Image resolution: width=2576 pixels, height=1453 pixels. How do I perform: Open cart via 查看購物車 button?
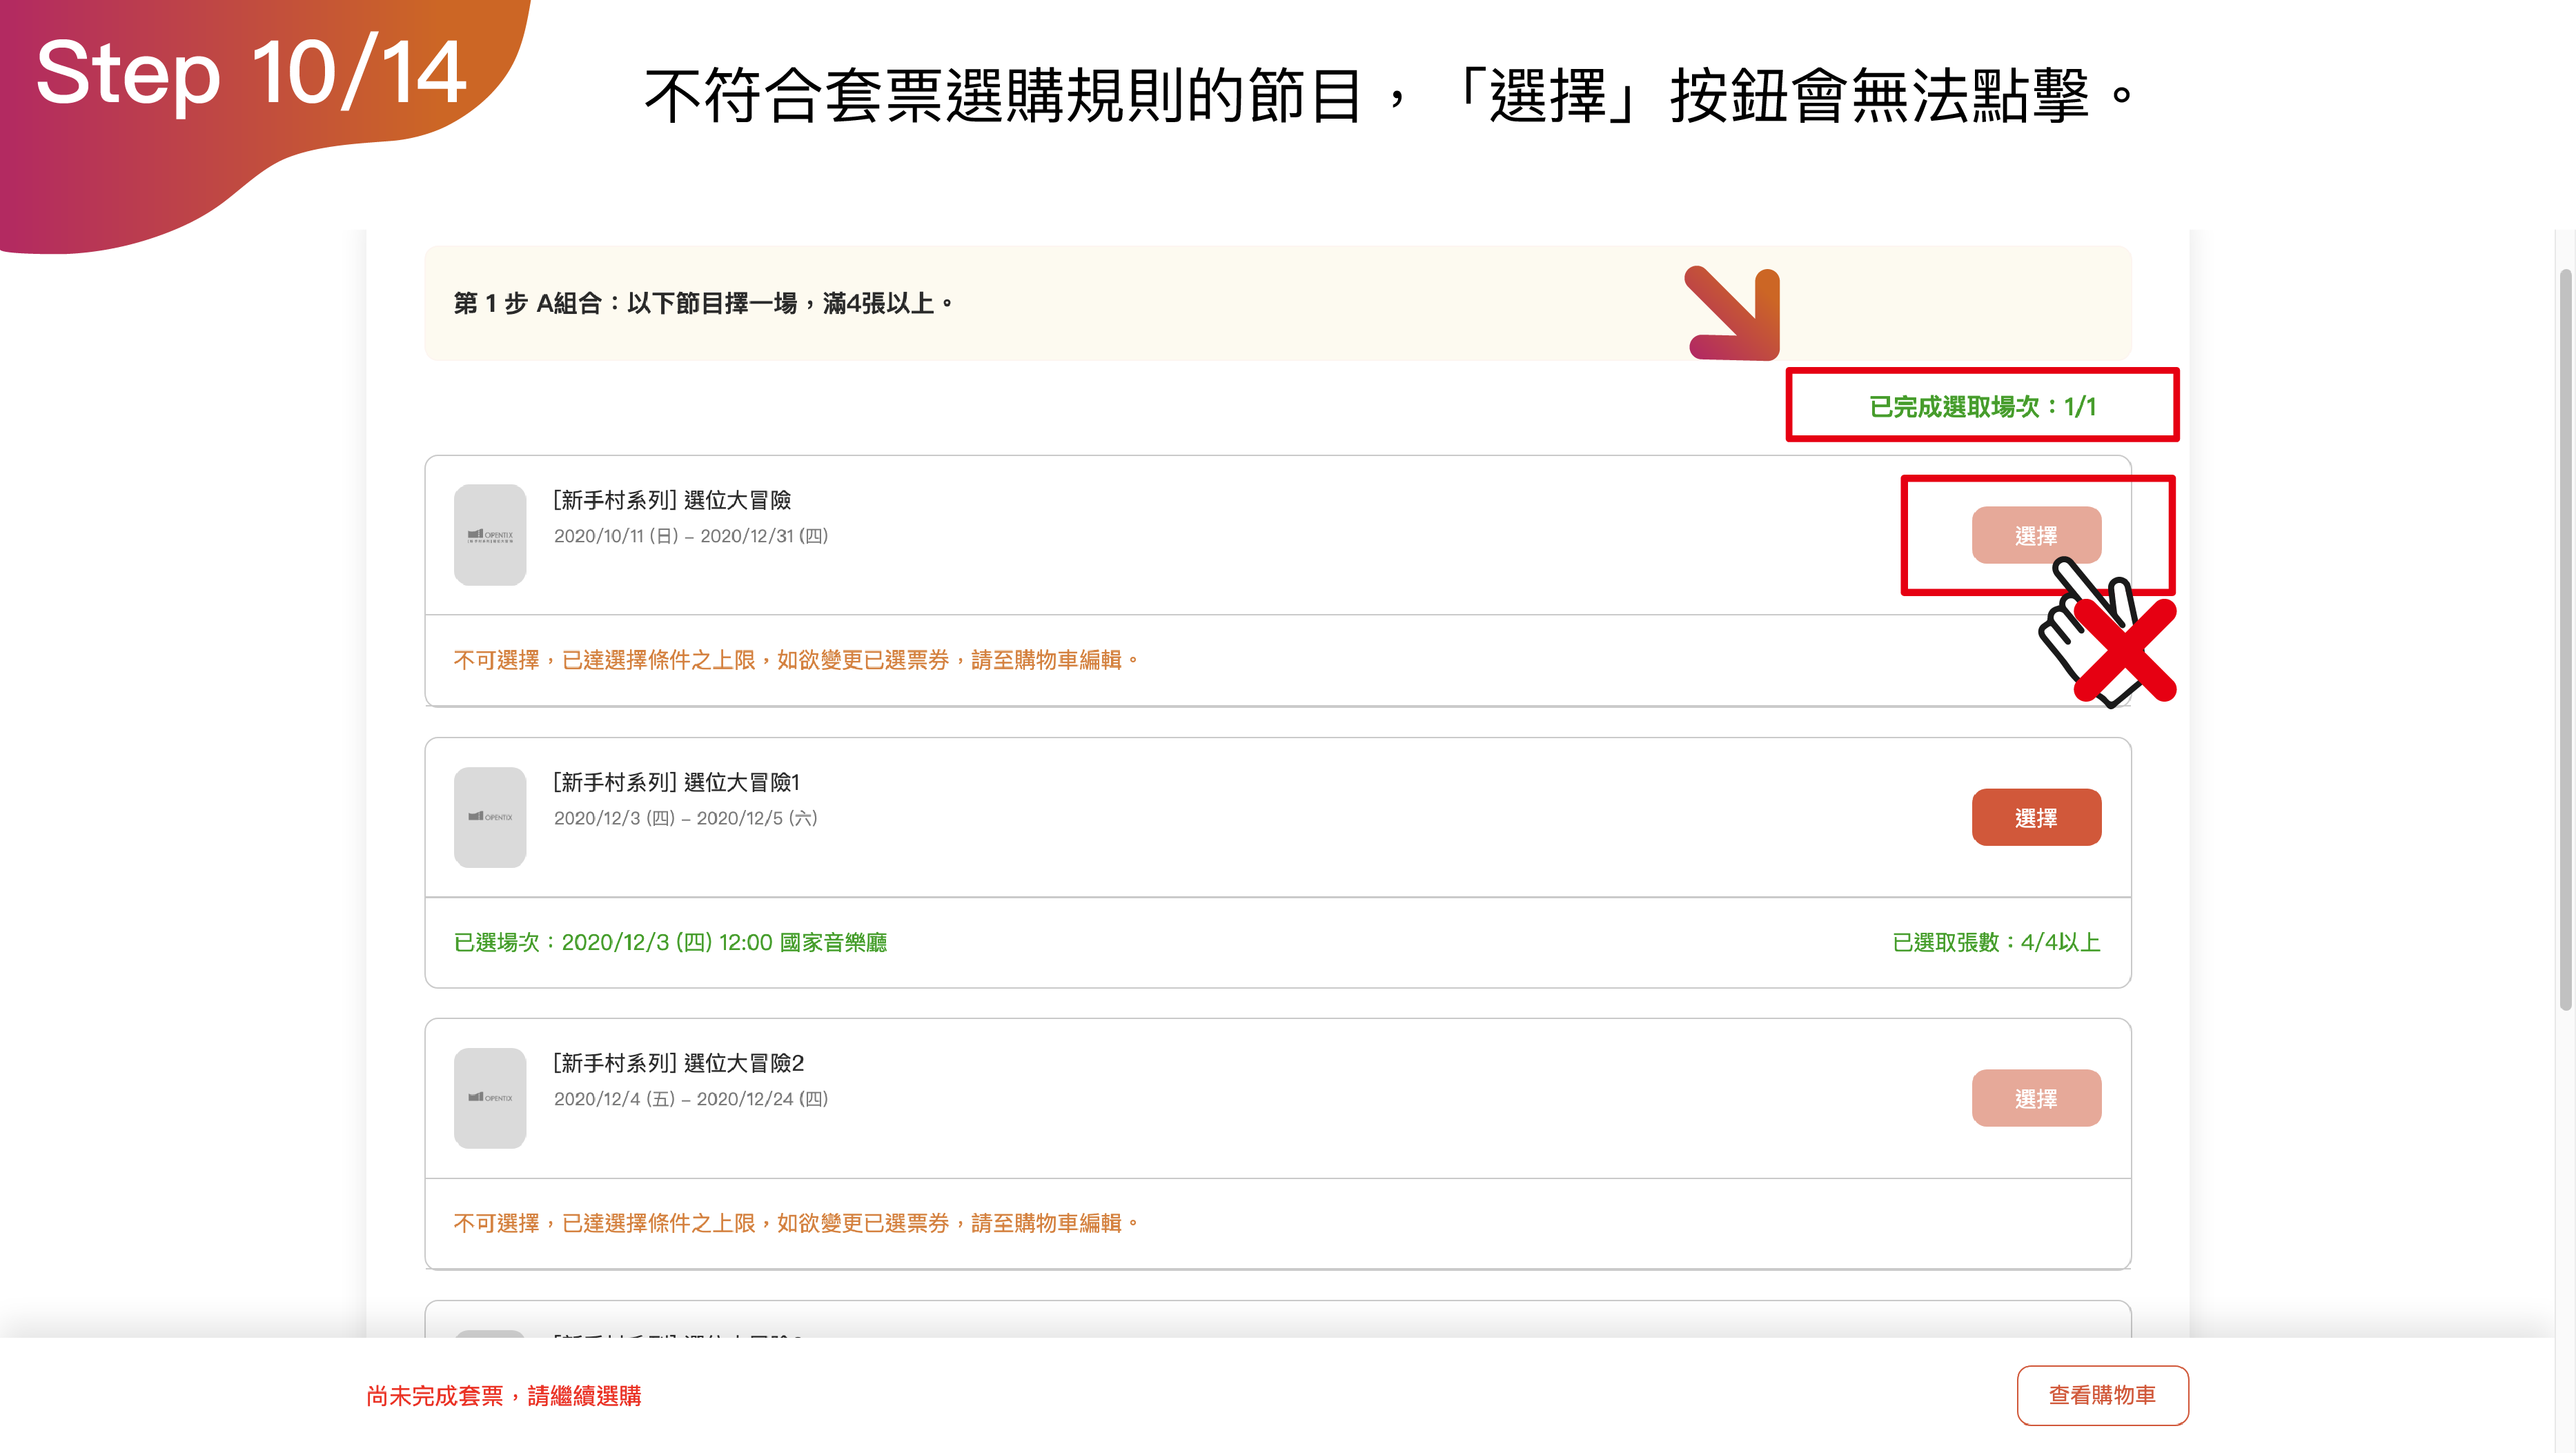click(x=2101, y=1395)
